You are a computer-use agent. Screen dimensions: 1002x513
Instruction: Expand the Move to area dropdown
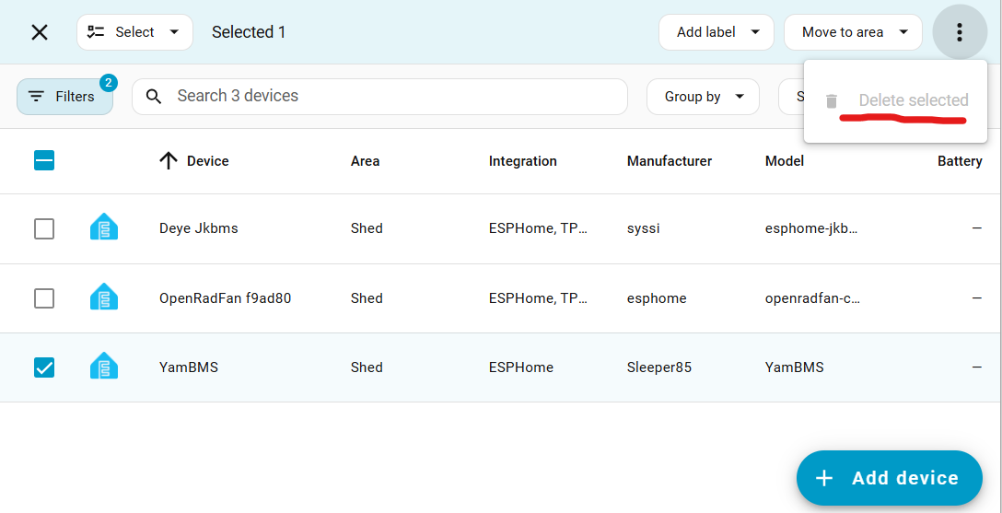(x=853, y=32)
